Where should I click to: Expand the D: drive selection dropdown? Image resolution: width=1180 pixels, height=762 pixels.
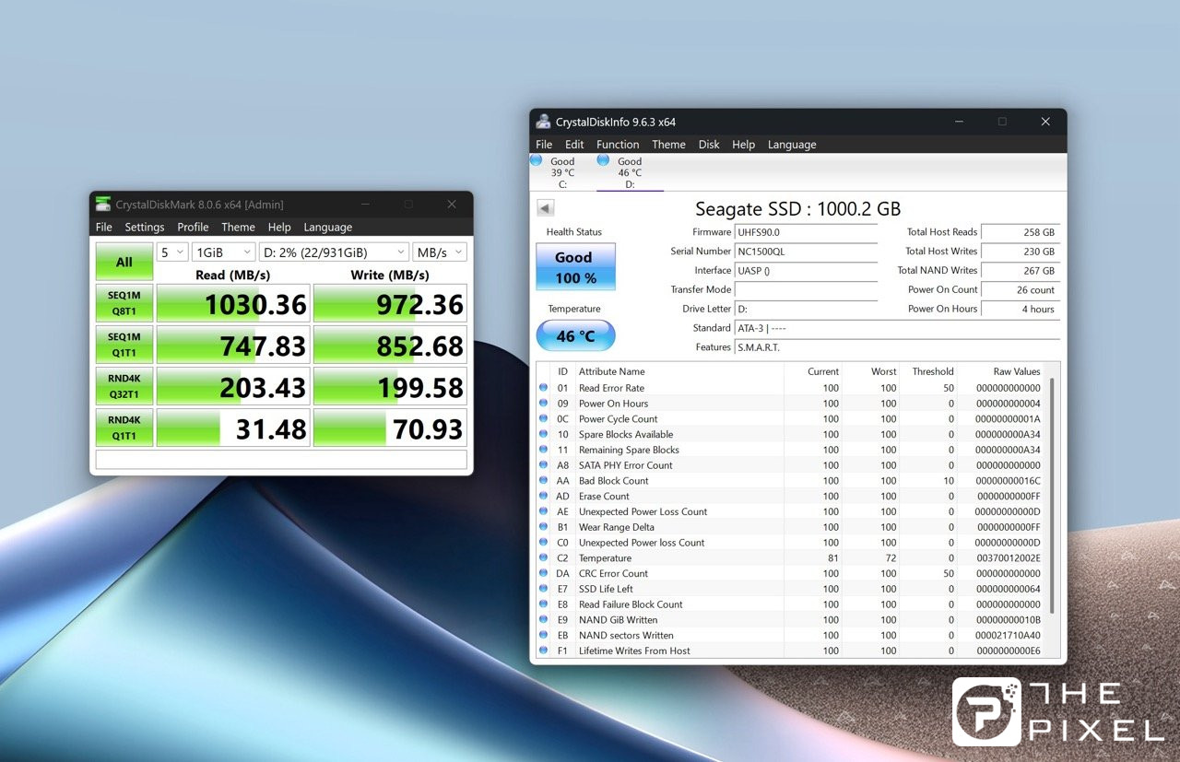334,252
